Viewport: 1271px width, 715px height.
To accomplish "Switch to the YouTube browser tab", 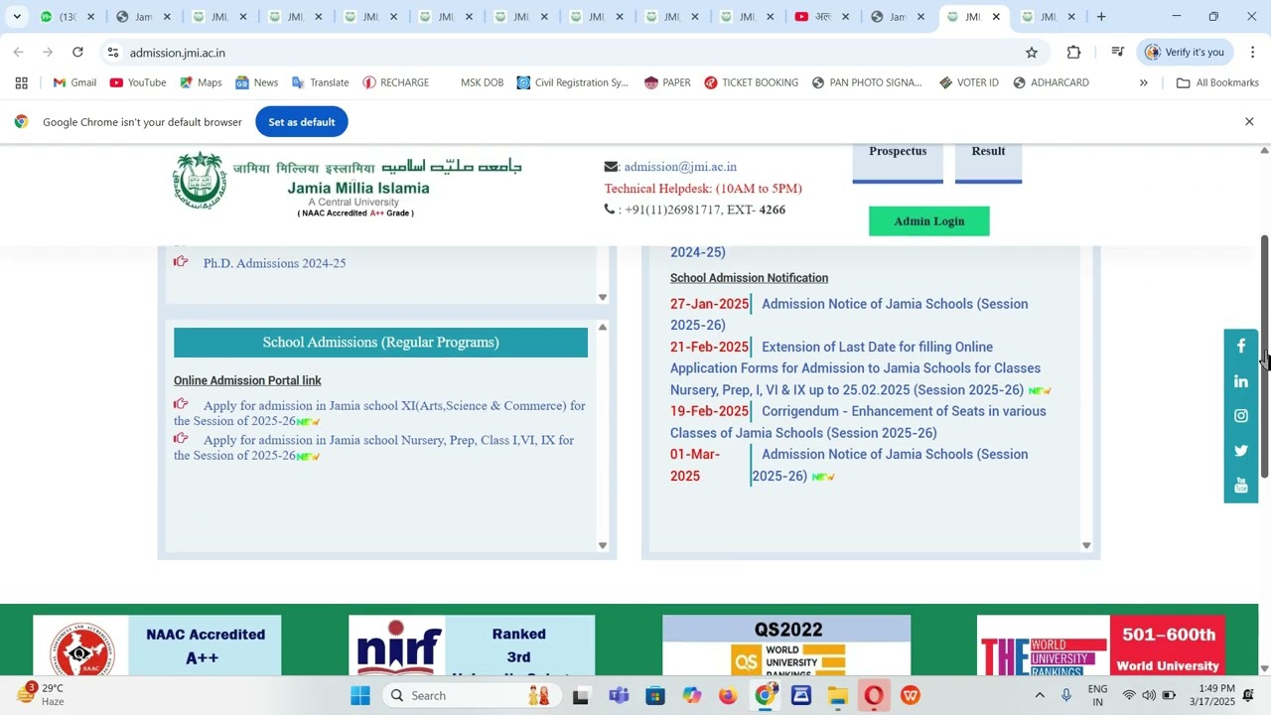I will coord(823,17).
